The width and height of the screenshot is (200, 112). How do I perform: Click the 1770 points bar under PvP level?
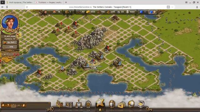pos(10,47)
